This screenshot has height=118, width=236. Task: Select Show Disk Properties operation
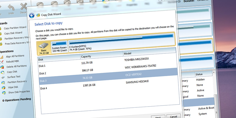pyautogui.click(x=19, y=92)
